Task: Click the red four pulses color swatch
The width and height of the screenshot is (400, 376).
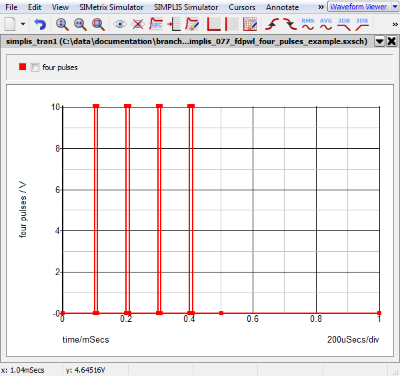Action: point(23,67)
